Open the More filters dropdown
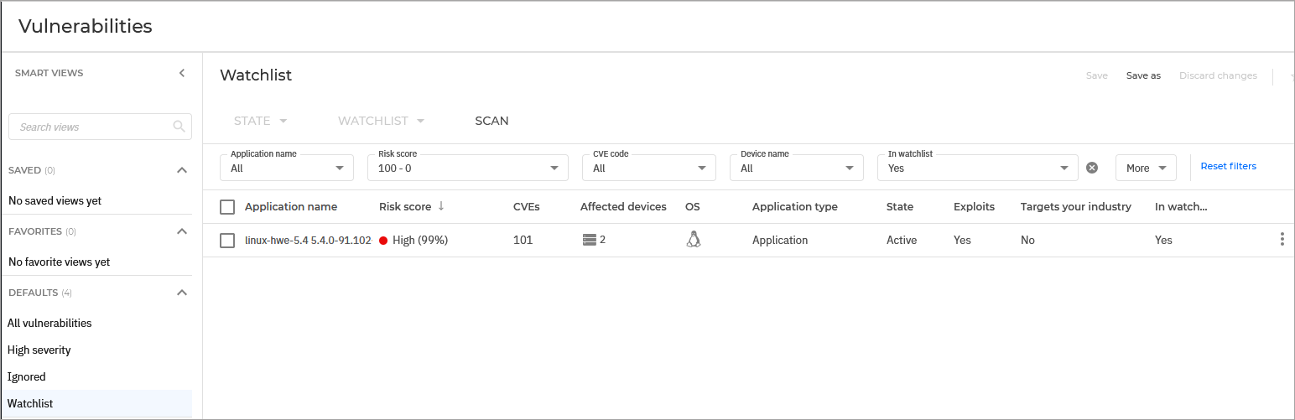This screenshot has width=1295, height=420. (x=1146, y=168)
